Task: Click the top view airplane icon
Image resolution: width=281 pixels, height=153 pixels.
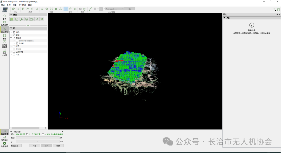Action: pos(60,9)
